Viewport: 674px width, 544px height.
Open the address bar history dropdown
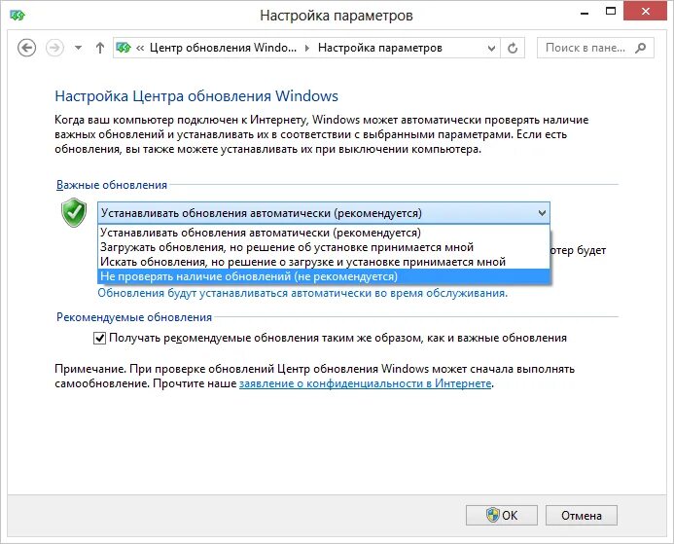click(492, 48)
